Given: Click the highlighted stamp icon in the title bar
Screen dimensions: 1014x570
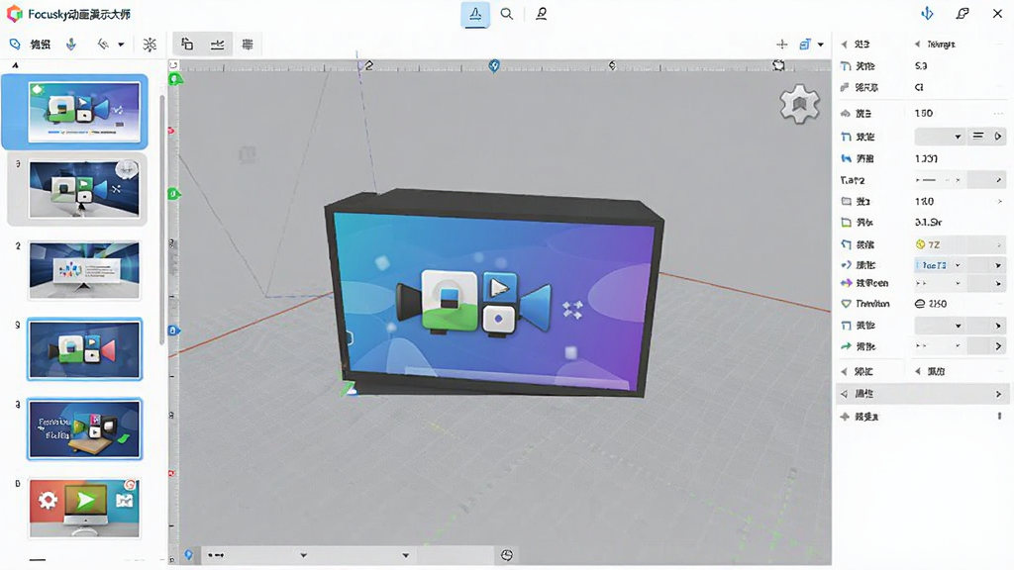Looking at the screenshot, I should 475,14.
